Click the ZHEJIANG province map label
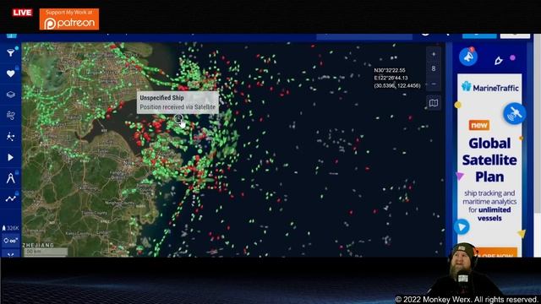The width and height of the screenshot is (541, 304). 38,245
